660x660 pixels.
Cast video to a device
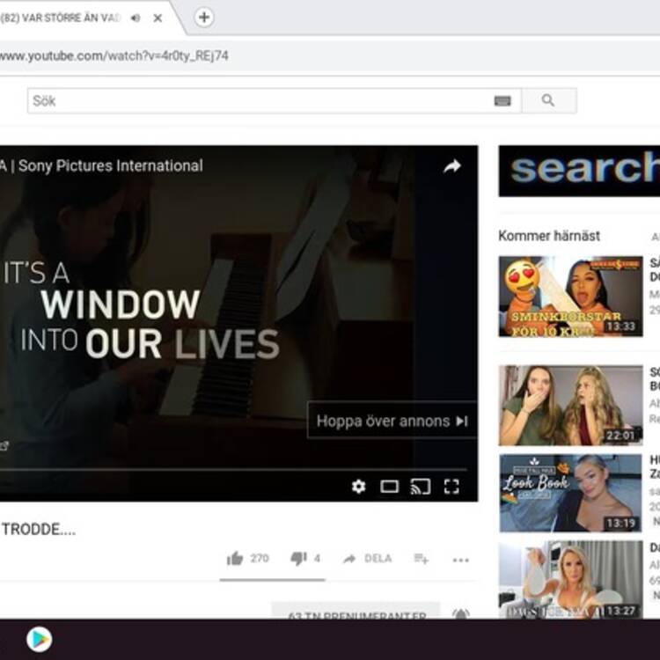coord(420,487)
